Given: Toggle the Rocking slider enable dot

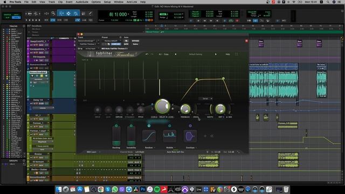Looking at the screenshot, I should click(116, 126).
